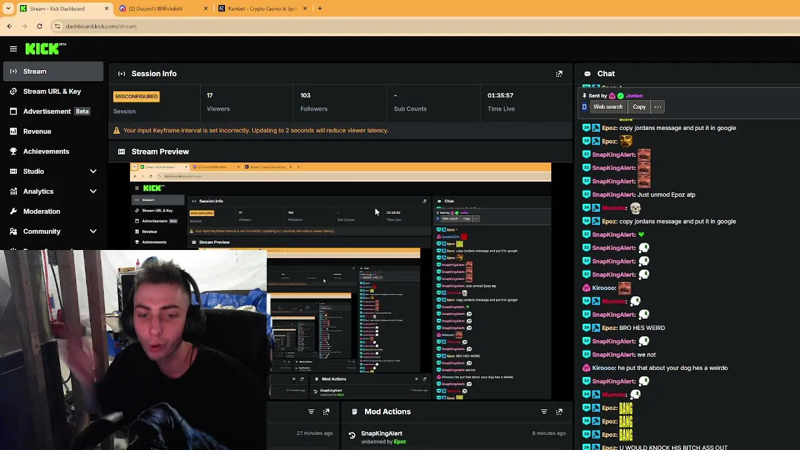The image size is (800, 450).
Task: Click the Sub Counts stat
Action: (x=410, y=102)
